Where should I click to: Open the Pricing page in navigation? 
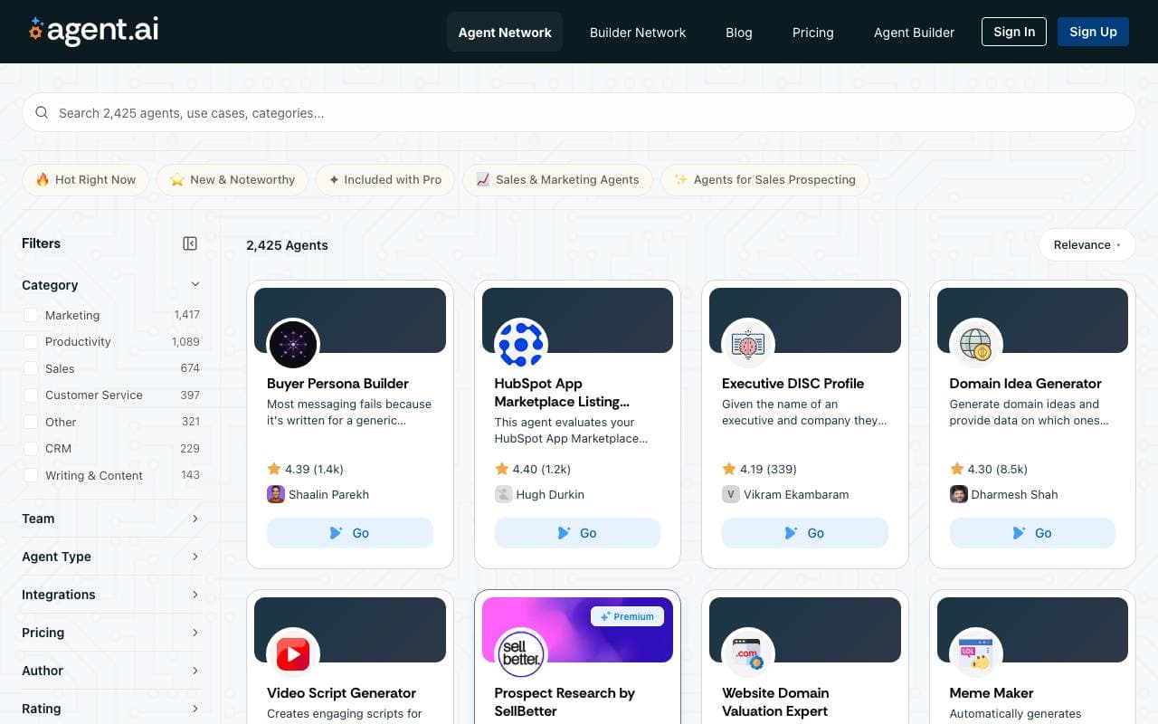813,32
